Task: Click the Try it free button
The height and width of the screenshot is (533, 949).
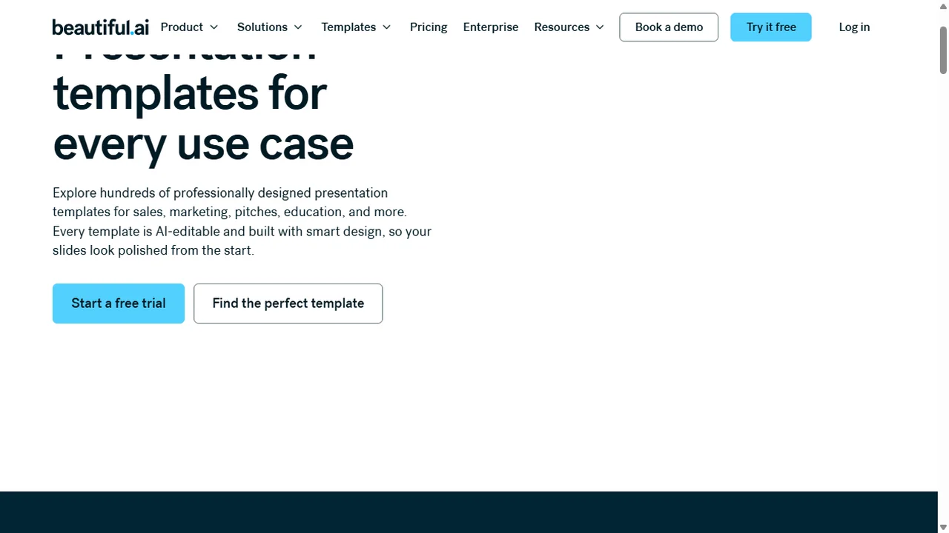Action: (x=771, y=27)
